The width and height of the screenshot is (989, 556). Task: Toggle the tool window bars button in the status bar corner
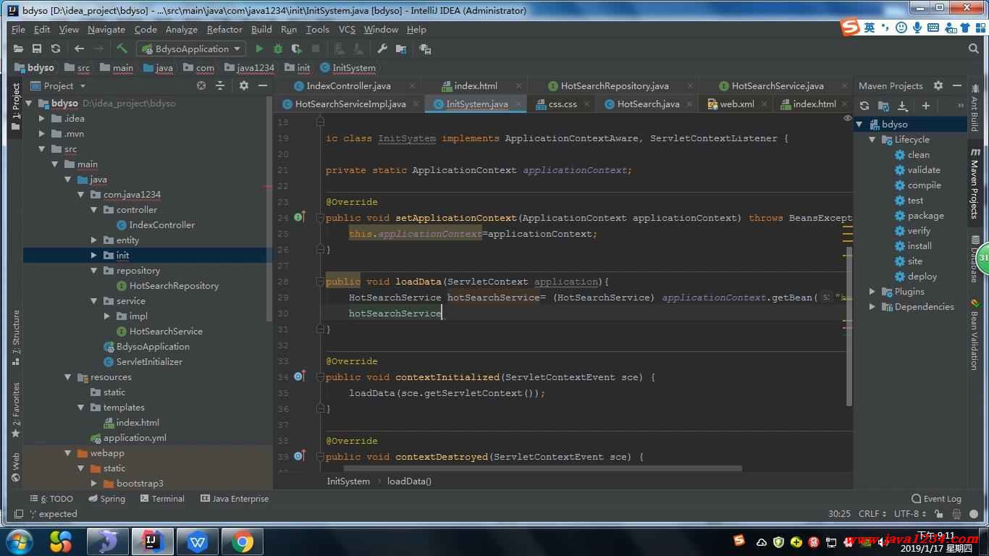(x=18, y=514)
